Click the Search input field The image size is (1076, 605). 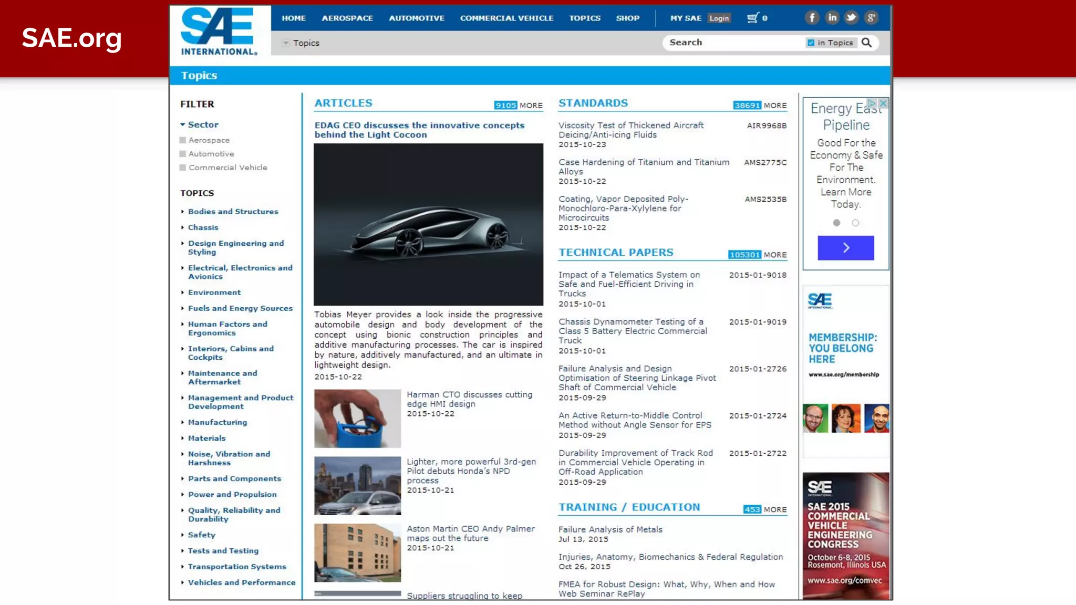pos(734,43)
